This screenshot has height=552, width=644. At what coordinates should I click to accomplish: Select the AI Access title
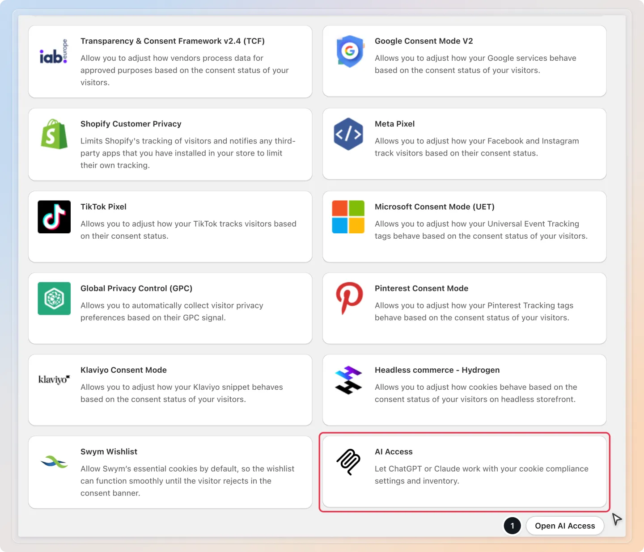[x=394, y=452]
